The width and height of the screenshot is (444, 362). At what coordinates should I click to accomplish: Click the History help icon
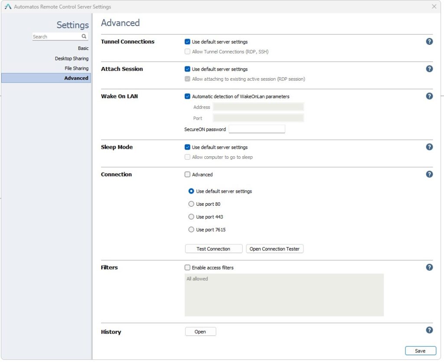pos(429,330)
